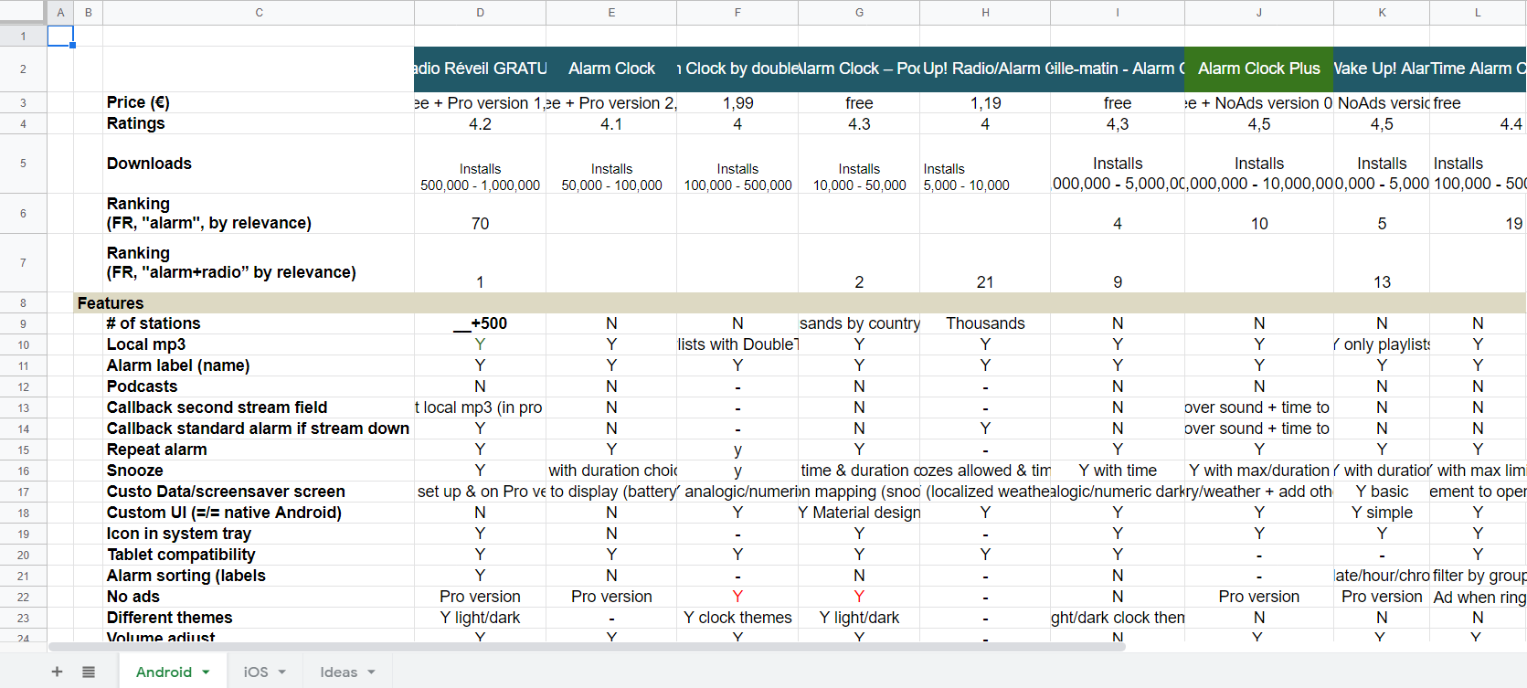Click the 'Local mp3' label
This screenshot has height=688, width=1527.
pos(259,344)
